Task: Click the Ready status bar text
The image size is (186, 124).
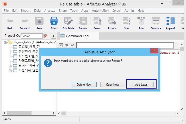Action: pyautogui.click(x=7, y=119)
